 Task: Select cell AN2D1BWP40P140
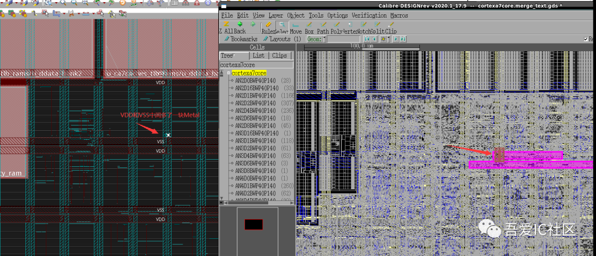[256, 96]
